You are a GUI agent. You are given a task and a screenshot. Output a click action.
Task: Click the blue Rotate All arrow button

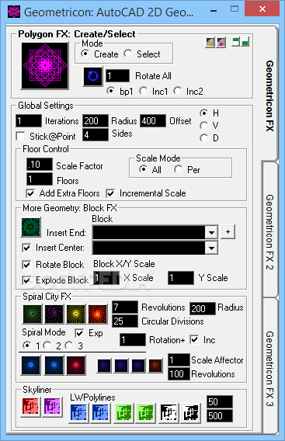point(93,76)
